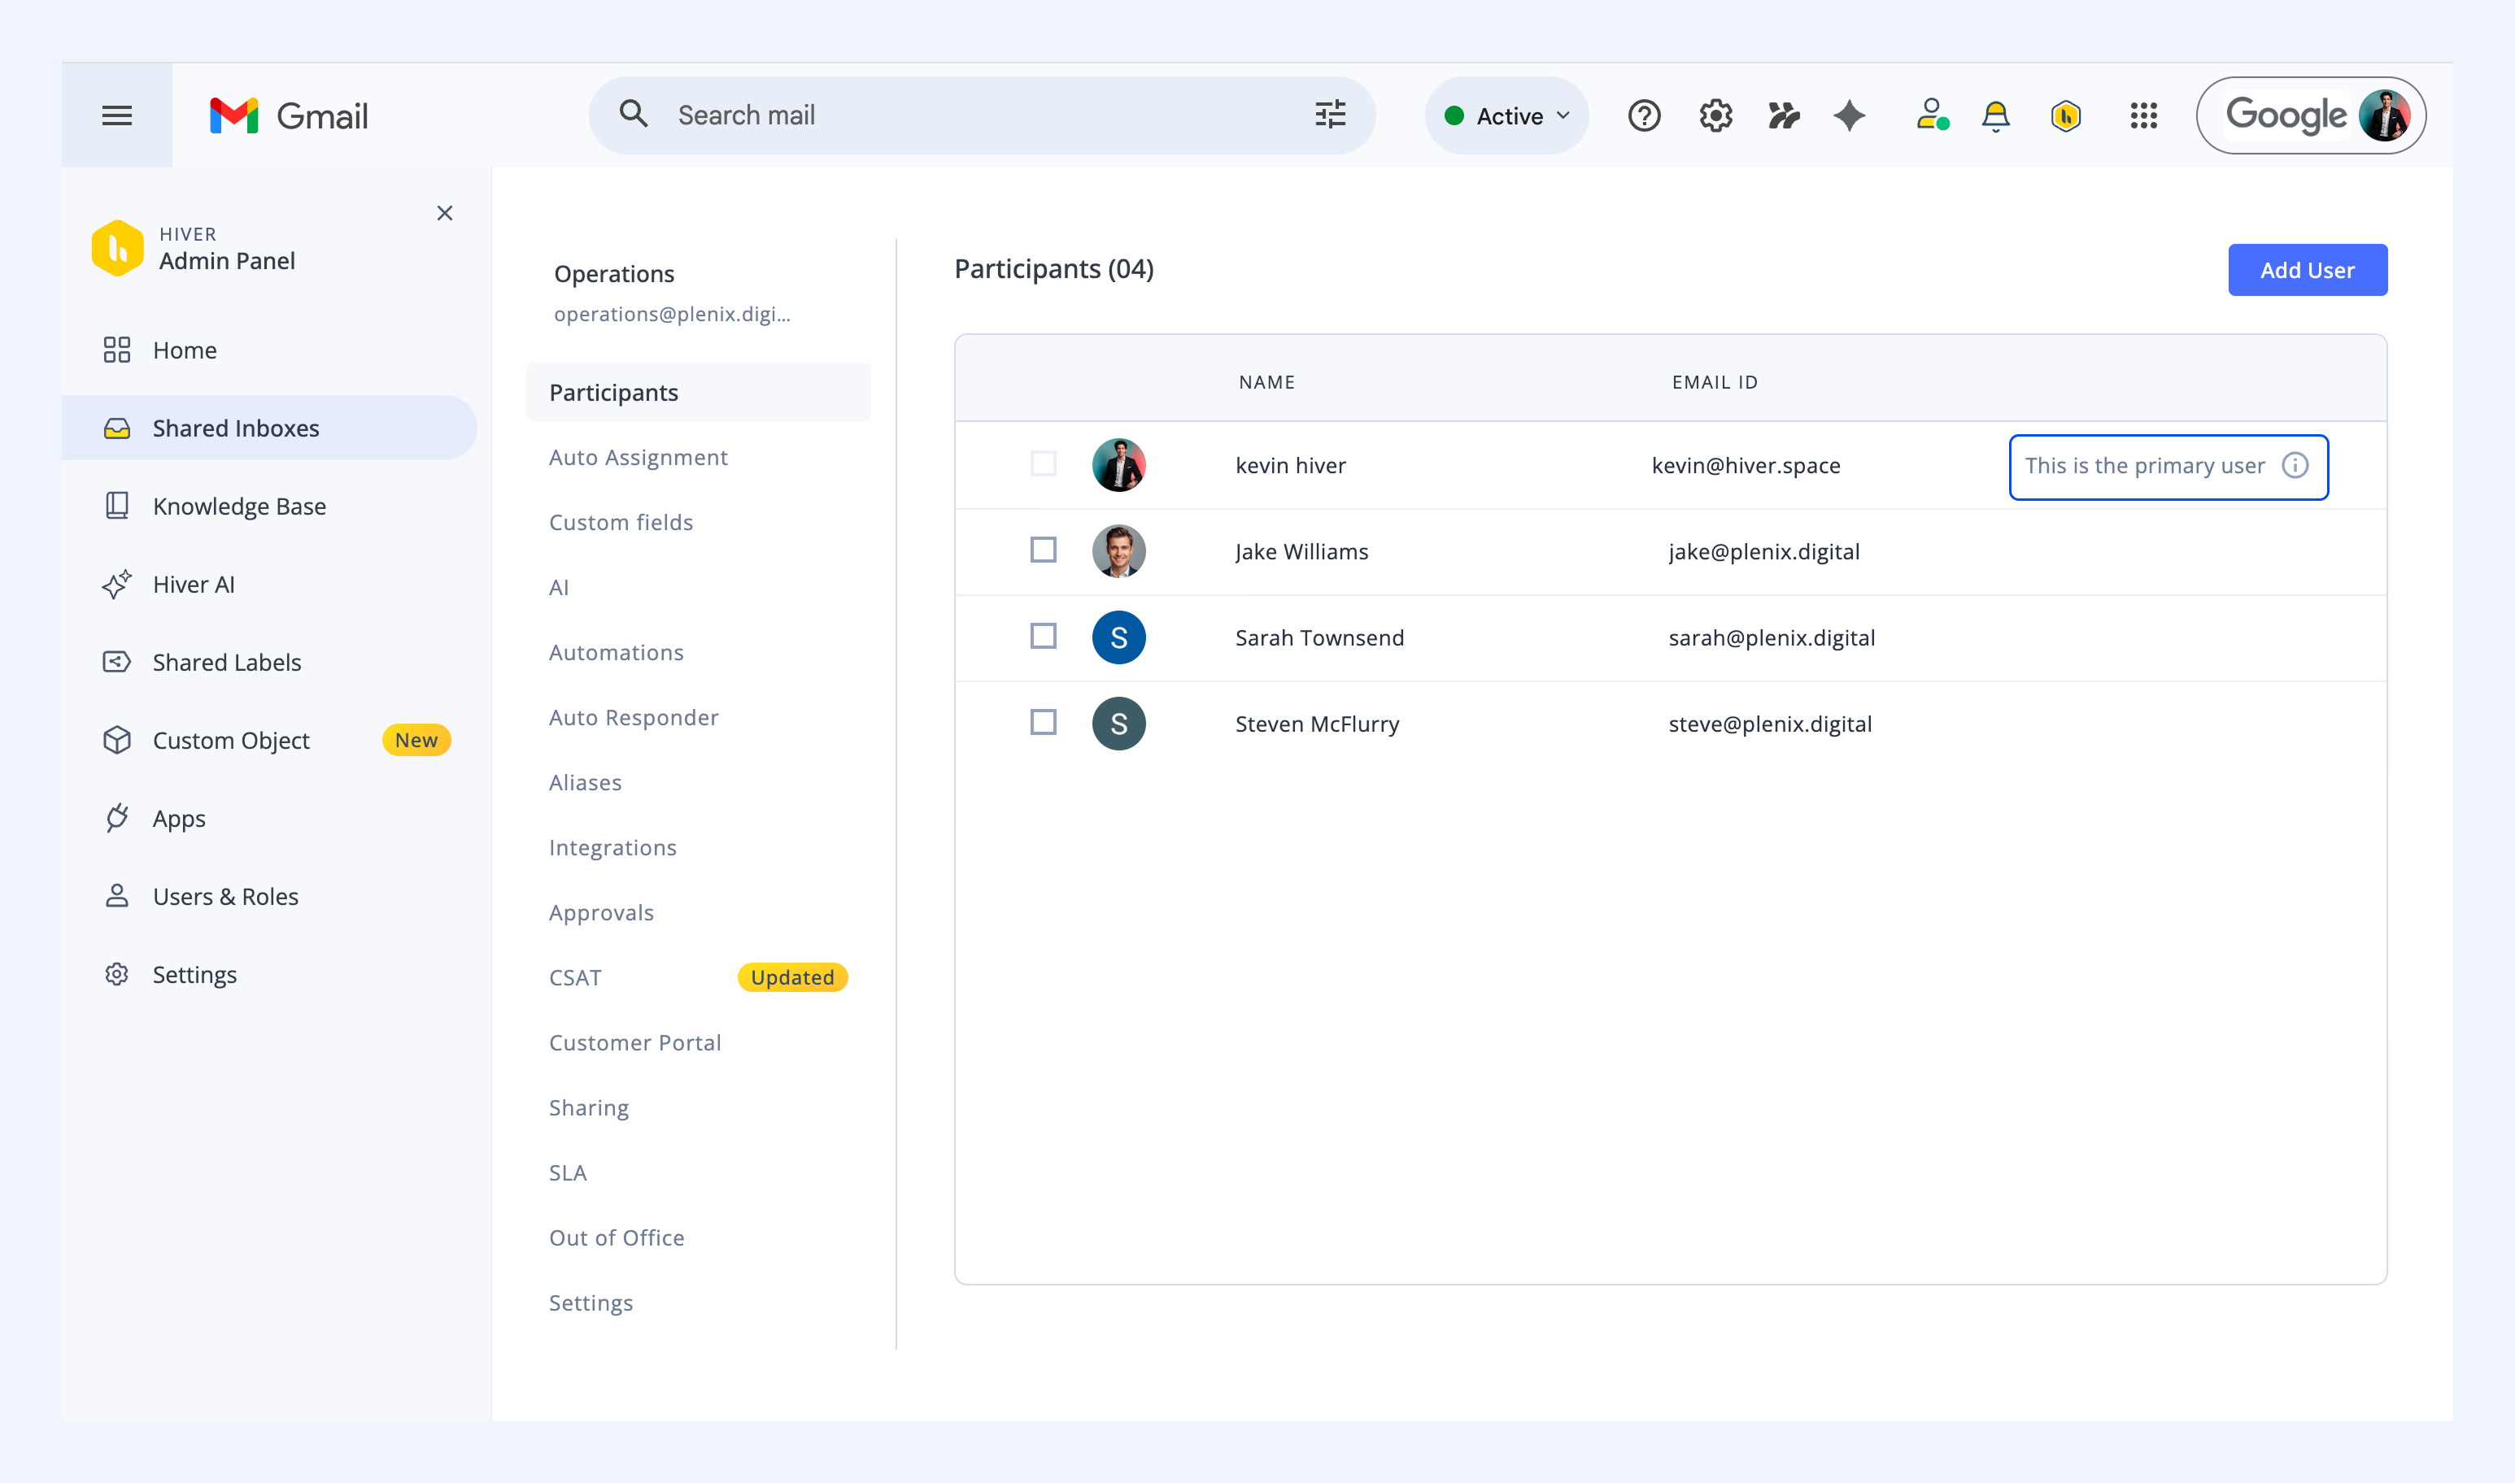Open the Gmail main menu hamburger
The image size is (2515, 1483).
point(117,116)
